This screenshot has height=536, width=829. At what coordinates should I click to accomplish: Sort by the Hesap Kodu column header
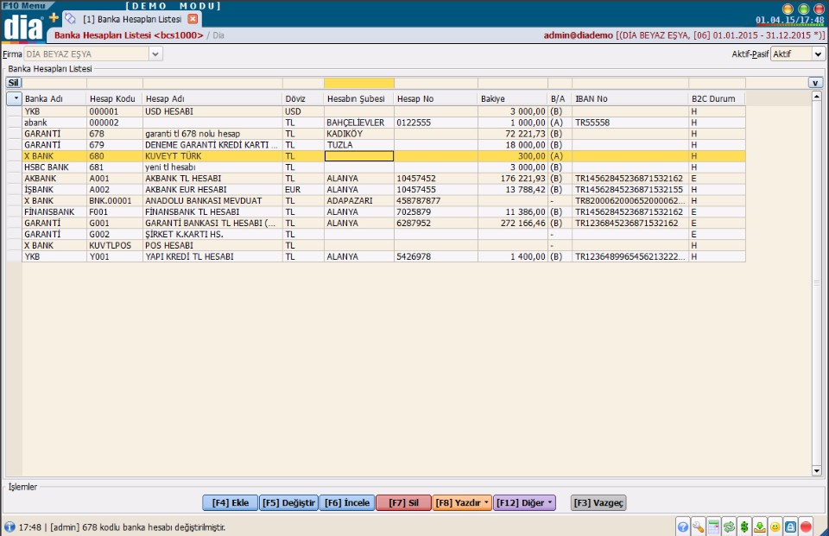pos(114,99)
